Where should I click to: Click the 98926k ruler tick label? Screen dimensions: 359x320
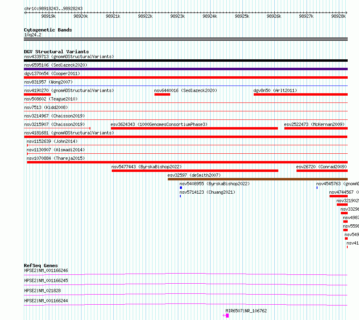click(x=274, y=16)
